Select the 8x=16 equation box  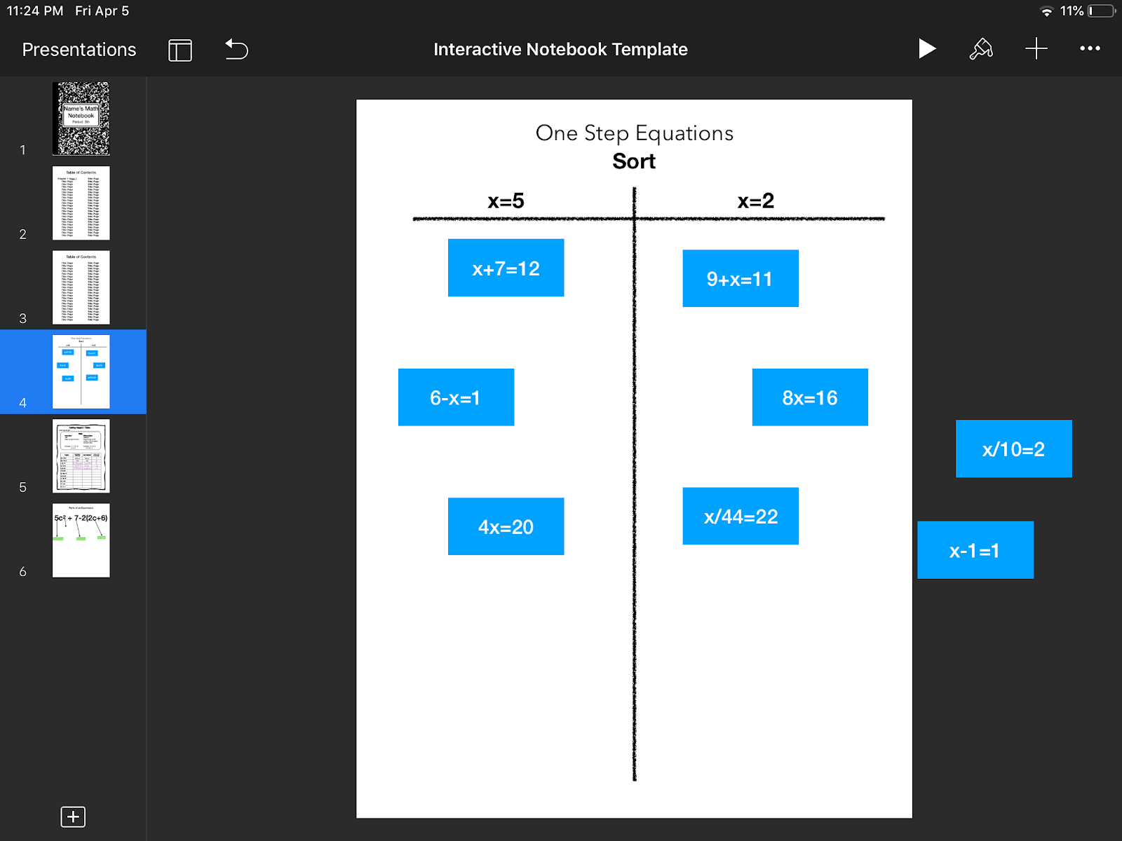tap(810, 397)
